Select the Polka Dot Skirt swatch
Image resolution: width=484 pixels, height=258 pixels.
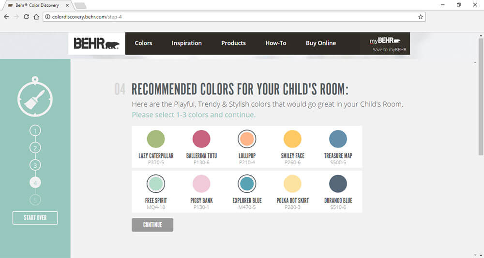click(x=292, y=184)
